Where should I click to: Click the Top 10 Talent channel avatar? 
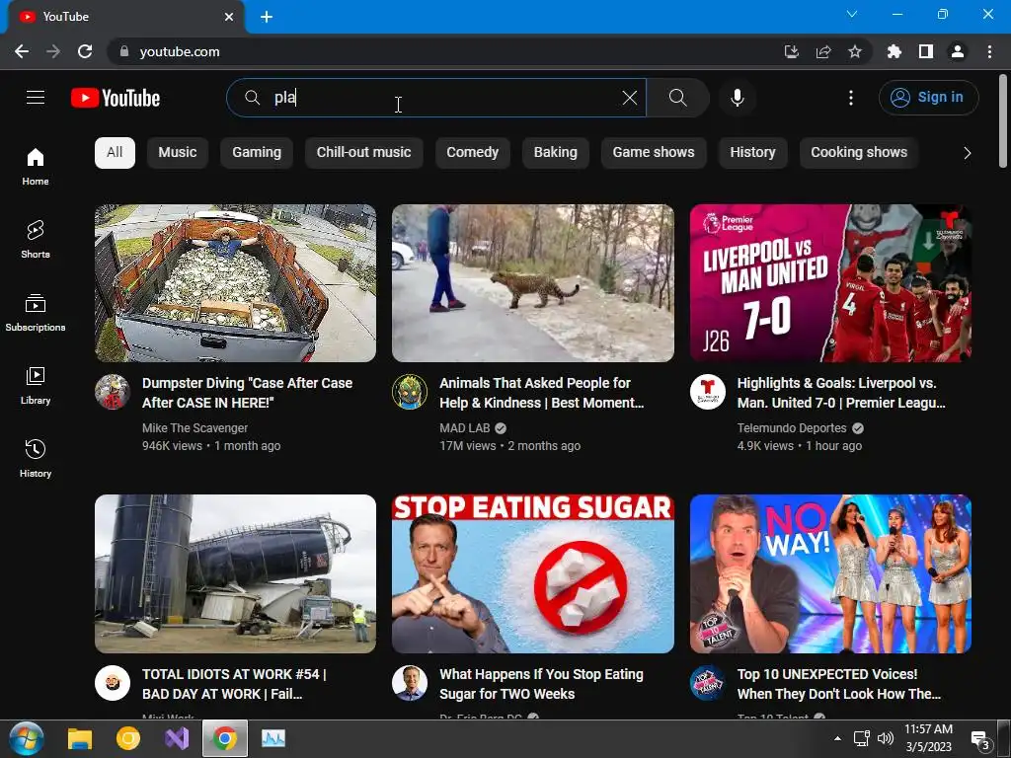pyautogui.click(x=707, y=683)
